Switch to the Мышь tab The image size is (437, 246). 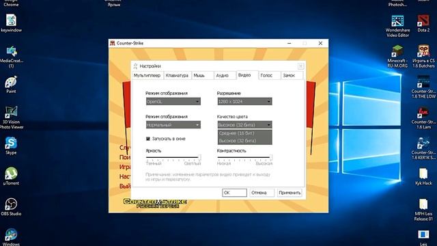point(203,76)
